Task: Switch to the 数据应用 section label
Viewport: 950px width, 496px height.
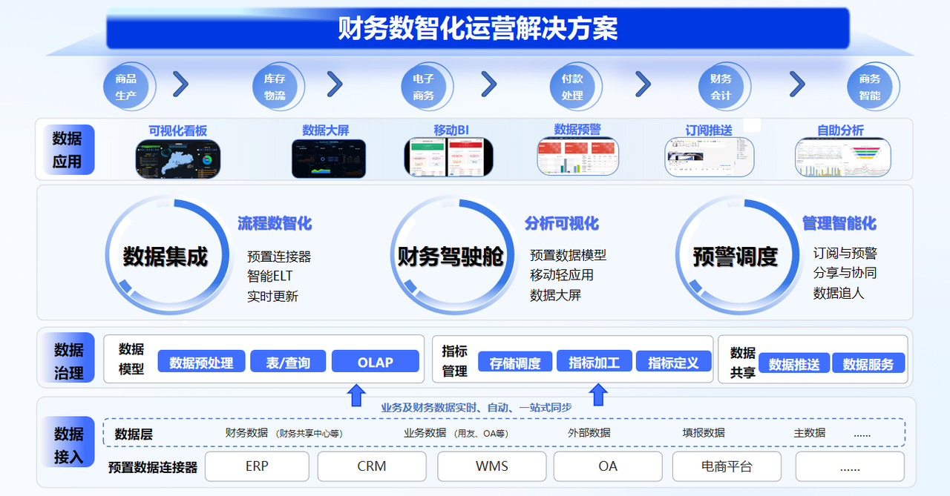Action: (x=67, y=150)
